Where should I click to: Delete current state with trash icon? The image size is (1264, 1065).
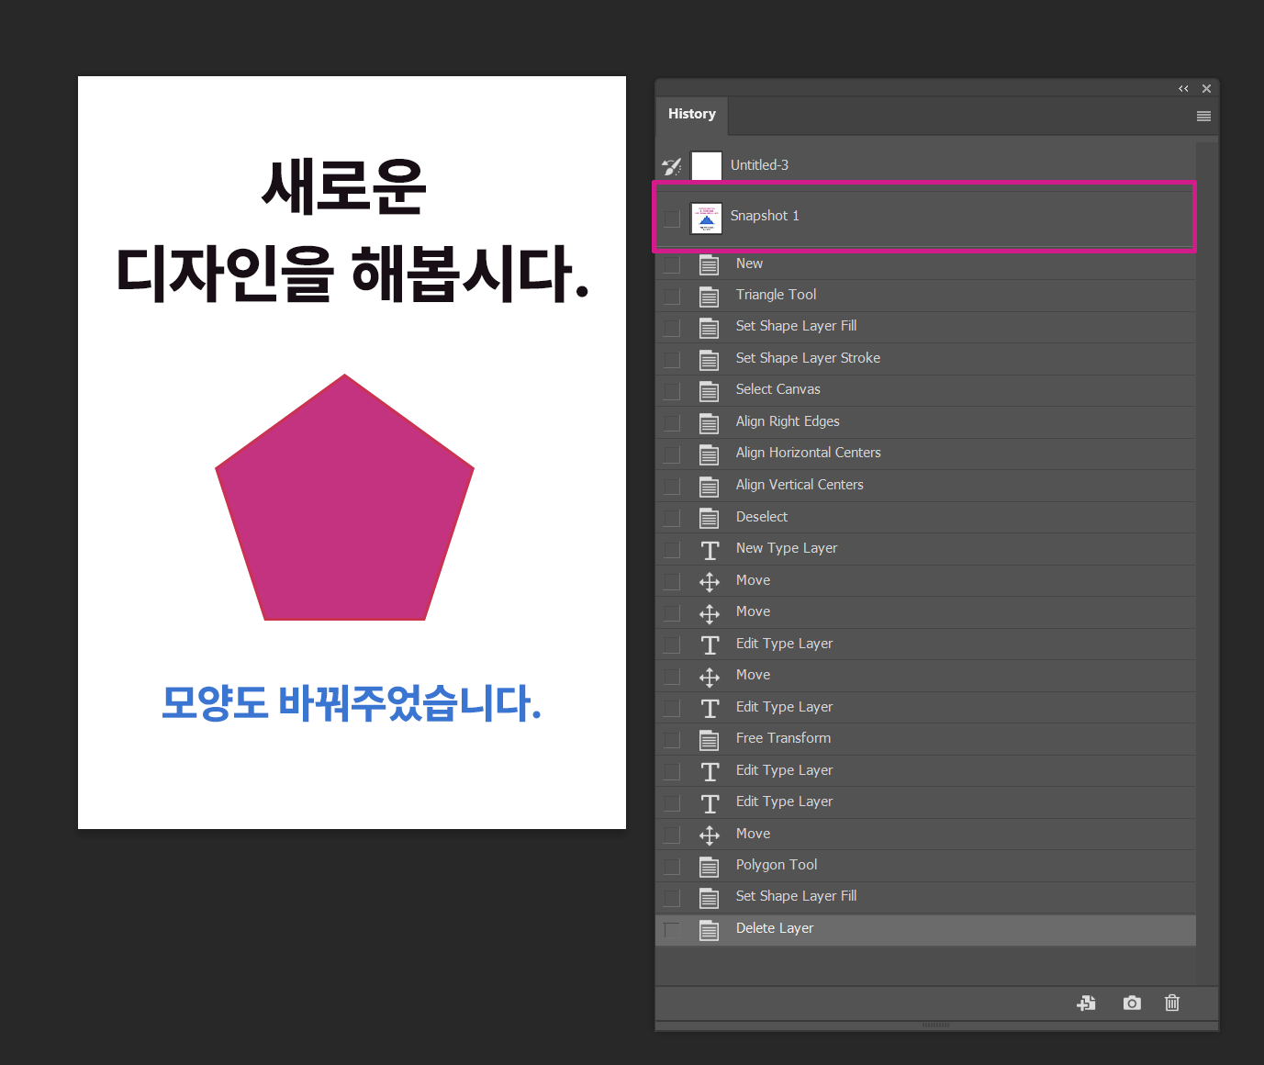[x=1172, y=1003]
